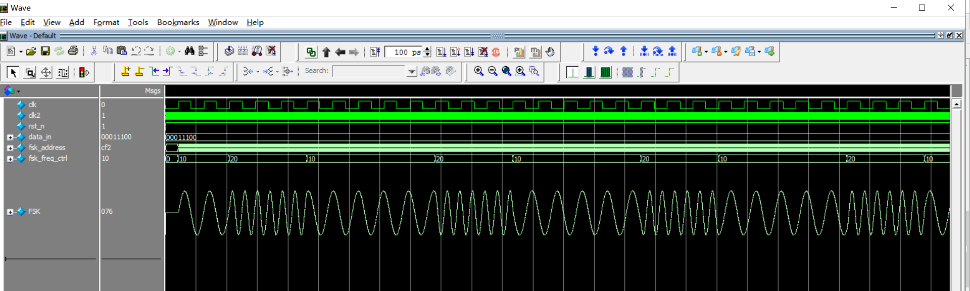Click the Find binoculars icon
970x291 pixels.
point(189,51)
